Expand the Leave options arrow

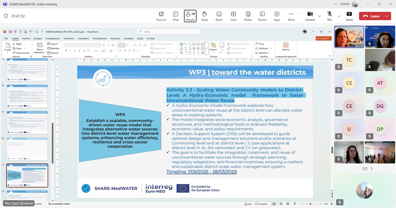pyautogui.click(x=387, y=16)
